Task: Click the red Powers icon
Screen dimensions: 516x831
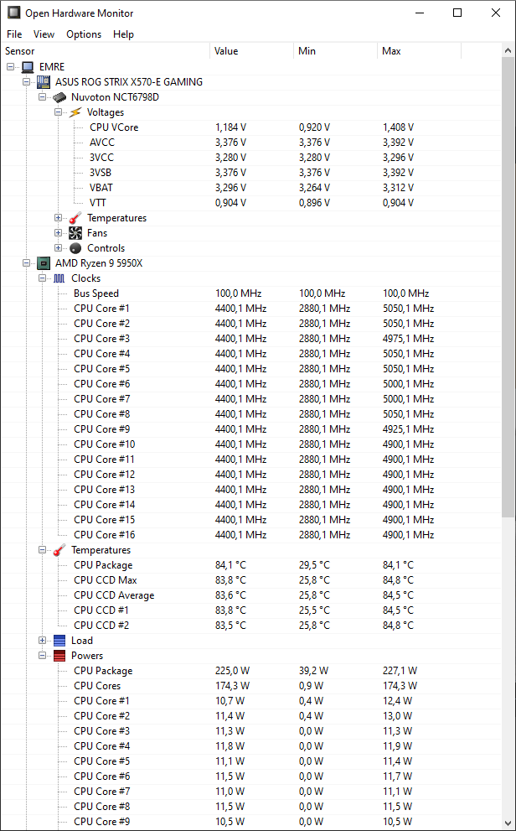Action: click(59, 656)
